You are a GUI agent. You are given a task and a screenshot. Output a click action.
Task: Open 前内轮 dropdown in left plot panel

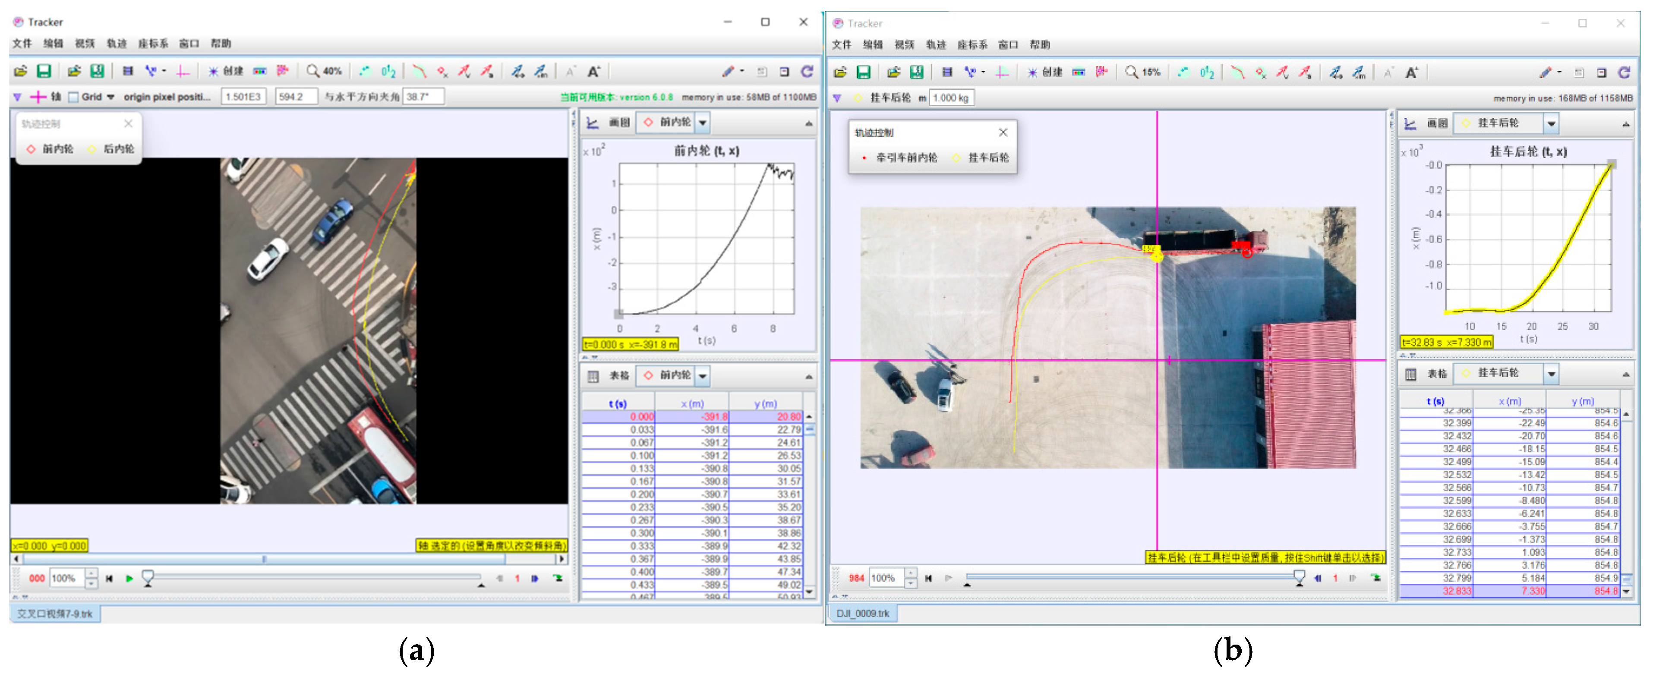(703, 123)
